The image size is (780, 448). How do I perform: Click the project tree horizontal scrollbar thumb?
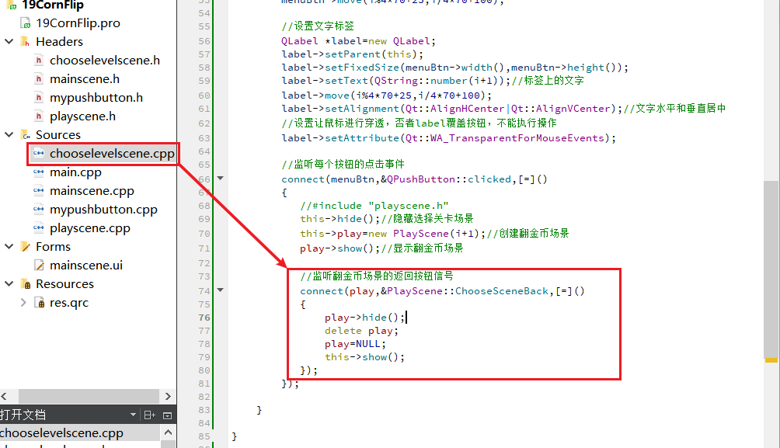89,396
